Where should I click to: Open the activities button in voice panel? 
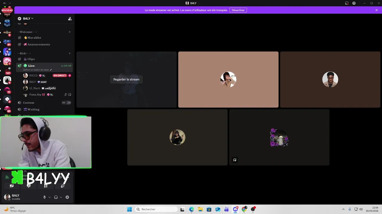pos(46,186)
